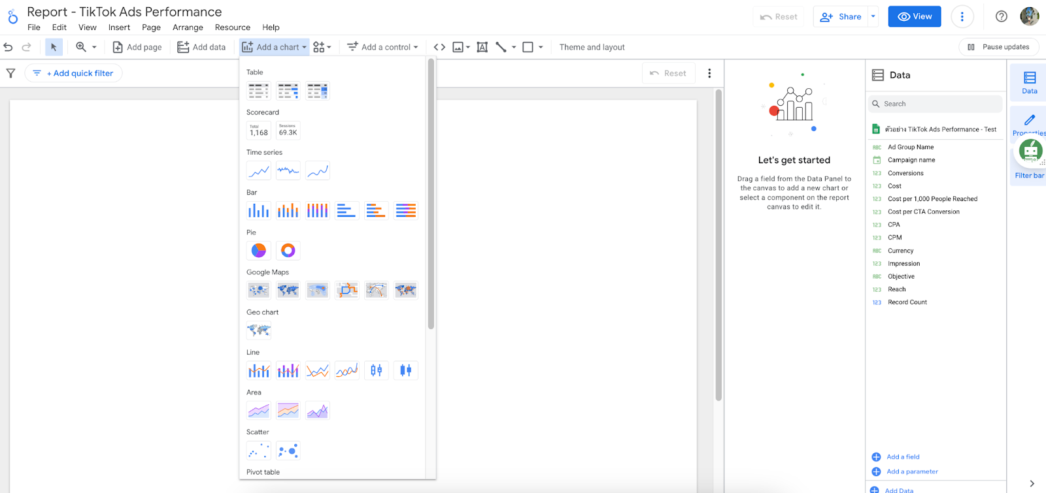Image resolution: width=1046 pixels, height=493 pixels.
Task: Open the Arrange menu
Action: click(188, 27)
